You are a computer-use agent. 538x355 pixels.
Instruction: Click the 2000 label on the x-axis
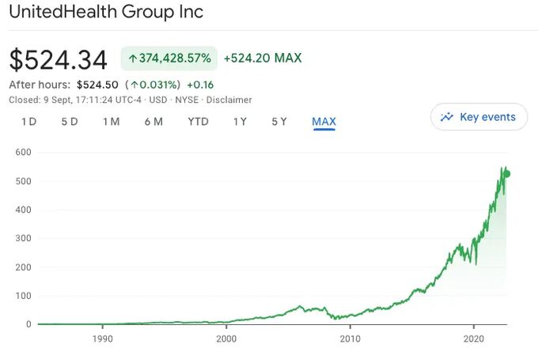click(x=226, y=339)
